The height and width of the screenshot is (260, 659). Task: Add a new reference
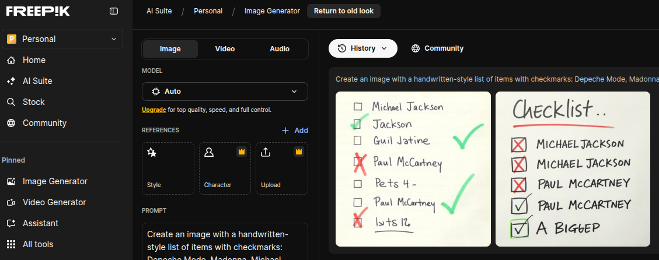pyautogui.click(x=295, y=131)
